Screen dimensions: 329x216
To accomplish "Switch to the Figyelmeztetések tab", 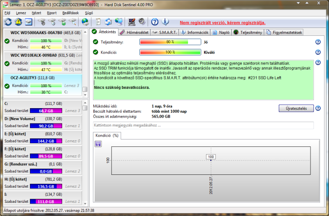I will pos(284,33).
